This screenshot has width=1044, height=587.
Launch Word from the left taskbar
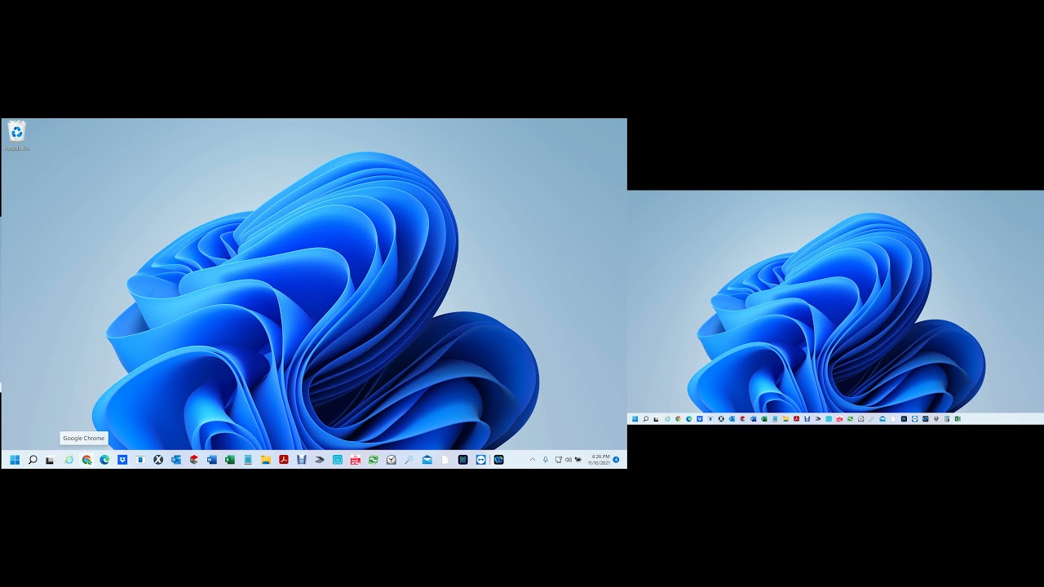click(212, 460)
